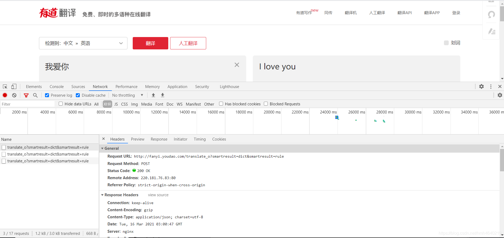Toggle Disable cache checkbox
This screenshot has height=238, width=504.
click(x=78, y=95)
